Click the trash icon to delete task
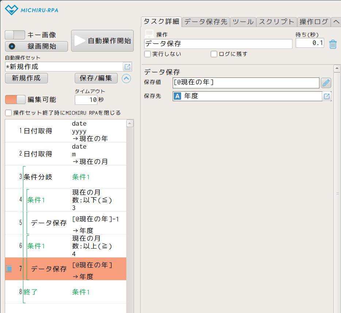The height and width of the screenshot is (313, 341). [x=333, y=45]
